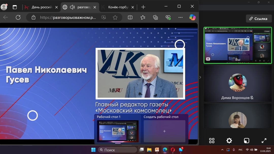Close the "разговор" tab
The width and height of the screenshot is (274, 154).
tap(95, 7)
